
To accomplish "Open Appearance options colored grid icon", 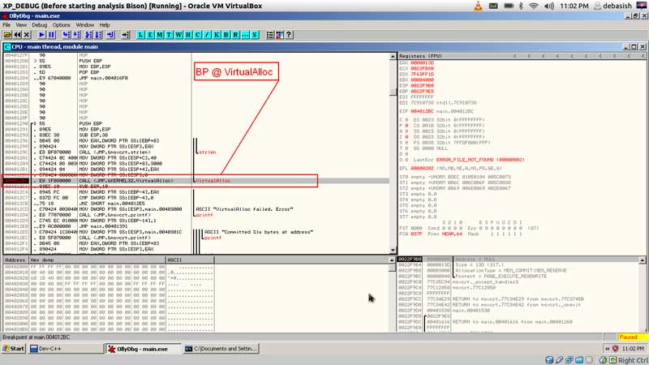I will click(279, 35).
